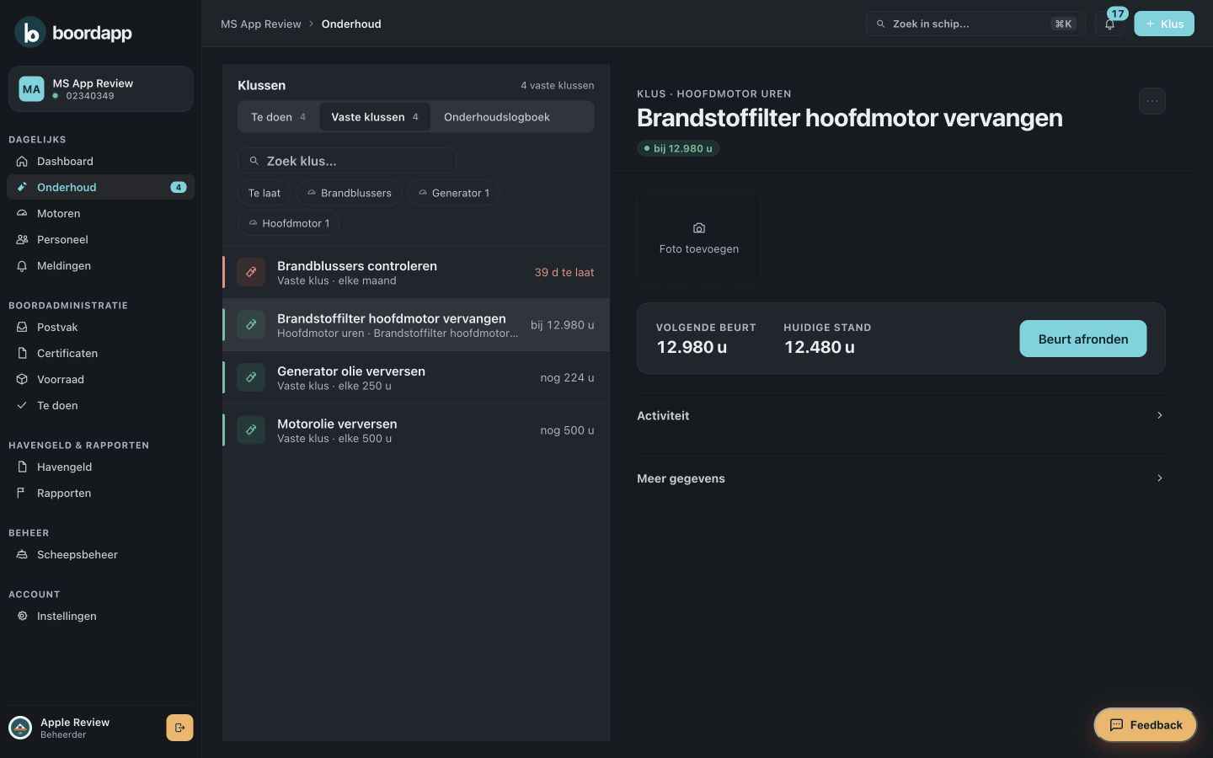Click the Beurt afronden button
1213x758 pixels.
coord(1082,339)
